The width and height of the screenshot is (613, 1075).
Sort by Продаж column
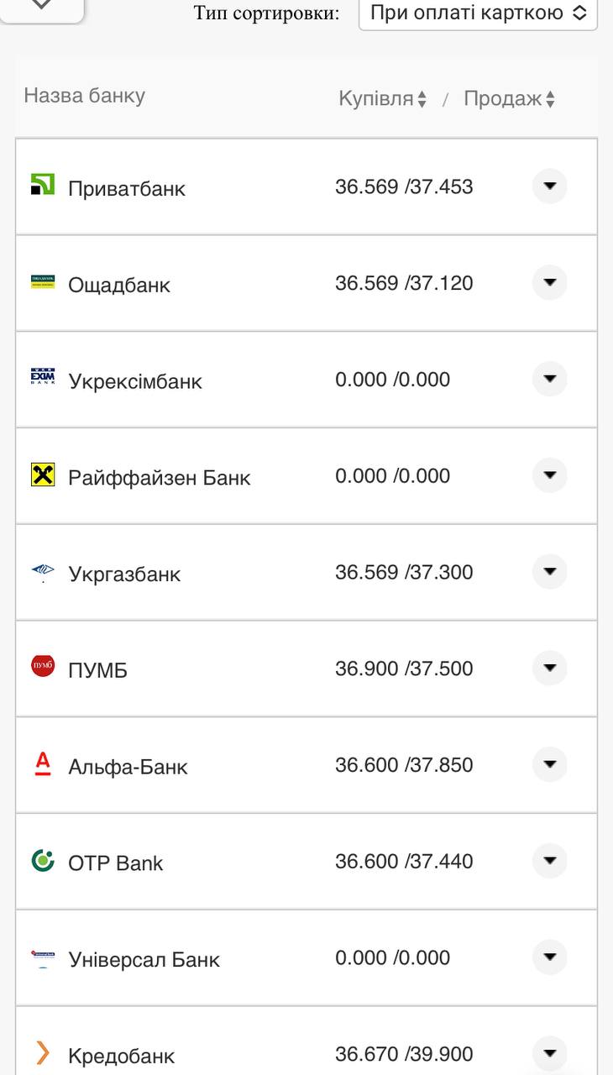coord(509,99)
